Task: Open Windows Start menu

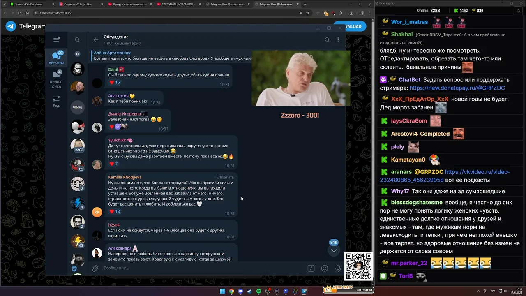Action: tap(222, 291)
